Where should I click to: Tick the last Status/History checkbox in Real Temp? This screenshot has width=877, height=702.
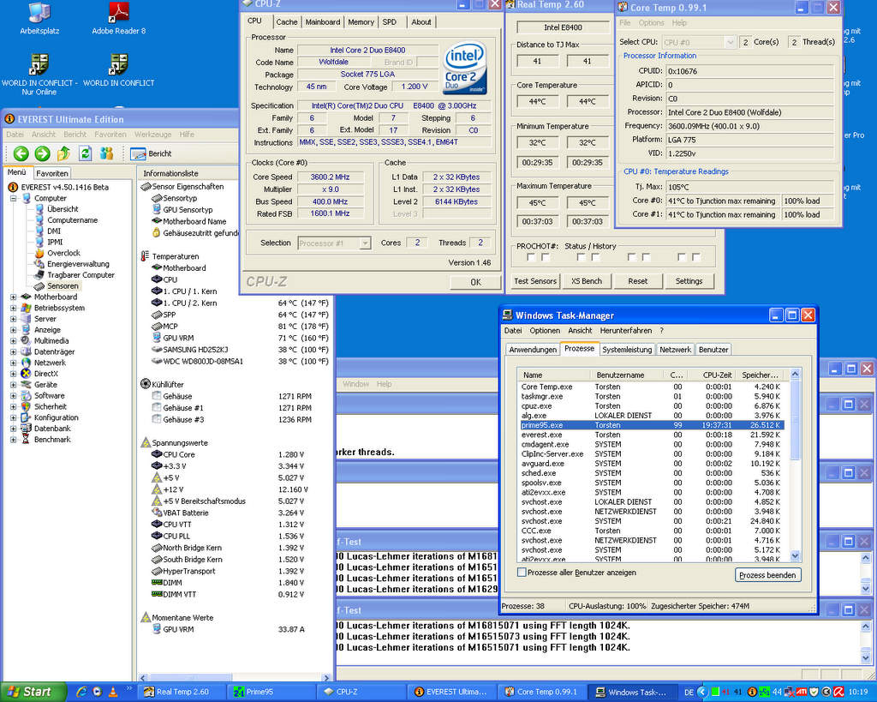pyautogui.click(x=696, y=257)
